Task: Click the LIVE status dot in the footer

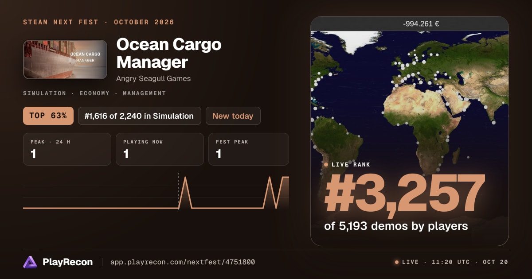Action: pyautogui.click(x=397, y=262)
